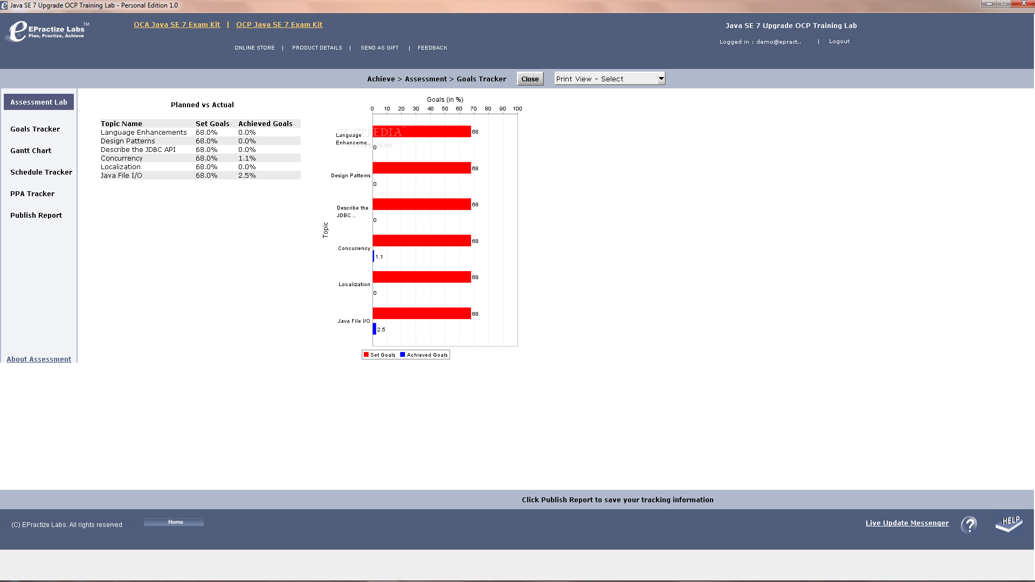Image resolution: width=1035 pixels, height=582 pixels.
Task: Open Product Details
Action: click(317, 48)
